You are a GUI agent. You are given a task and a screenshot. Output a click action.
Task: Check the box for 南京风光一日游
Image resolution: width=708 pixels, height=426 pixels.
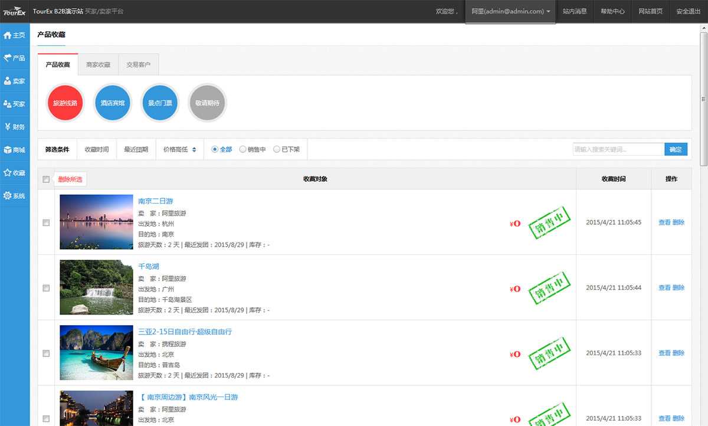coord(46,419)
